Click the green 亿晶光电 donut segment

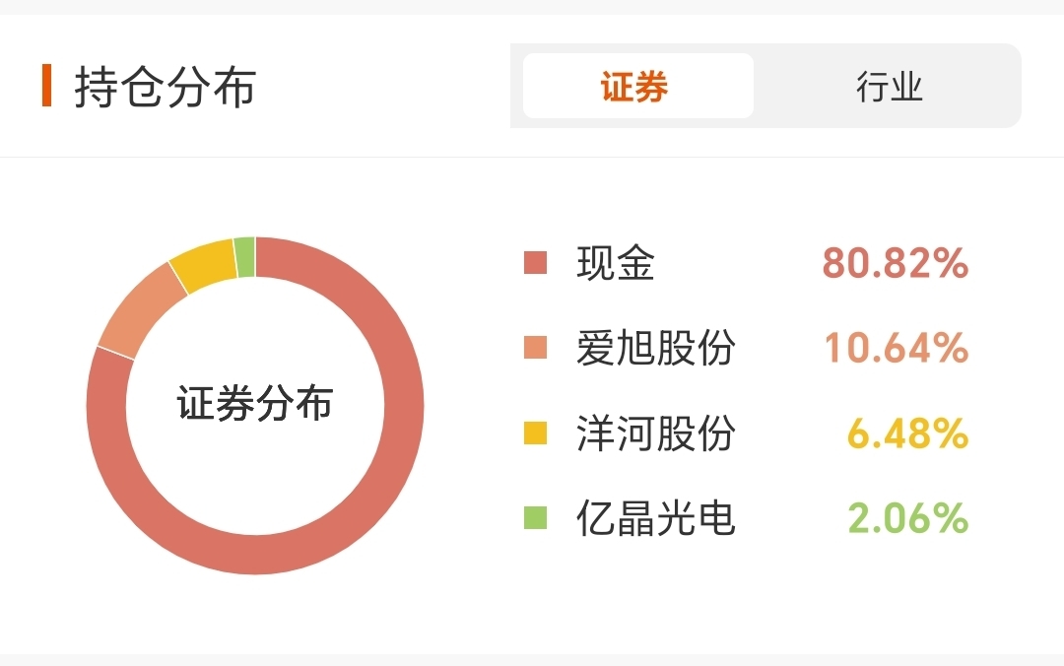click(x=244, y=257)
